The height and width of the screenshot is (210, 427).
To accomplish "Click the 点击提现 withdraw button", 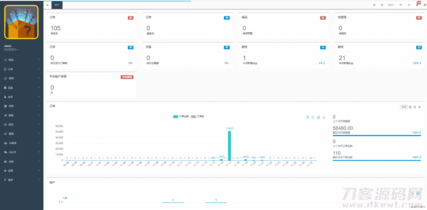I will pos(127,77).
